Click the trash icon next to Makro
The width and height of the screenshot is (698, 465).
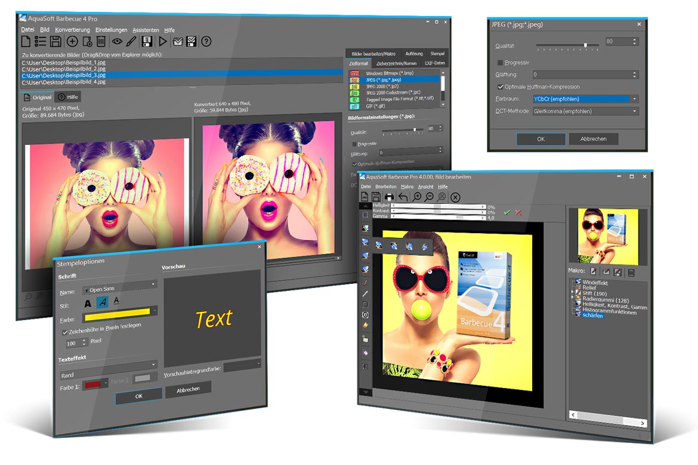tap(631, 272)
